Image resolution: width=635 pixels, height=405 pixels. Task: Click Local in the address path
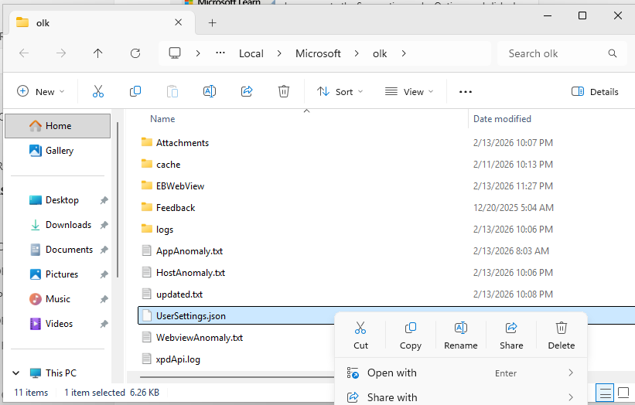(x=251, y=53)
